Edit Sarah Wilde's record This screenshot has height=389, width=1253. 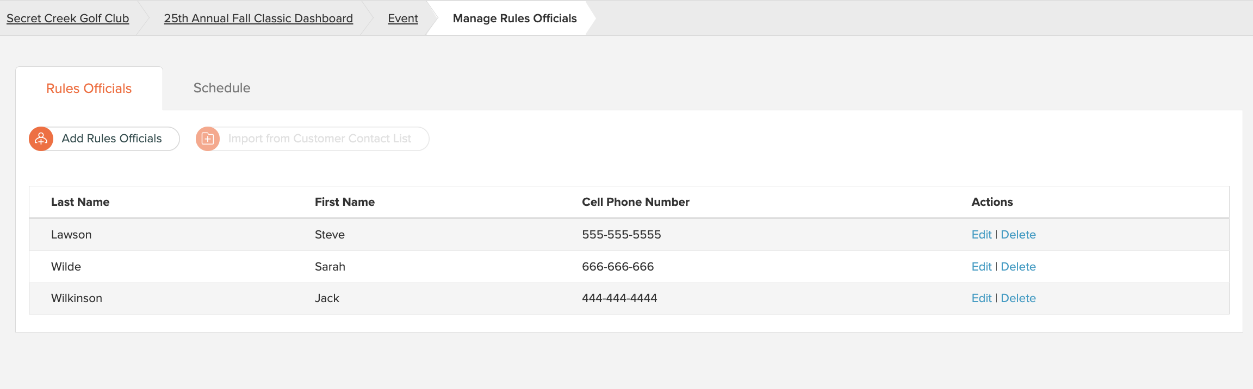982,267
